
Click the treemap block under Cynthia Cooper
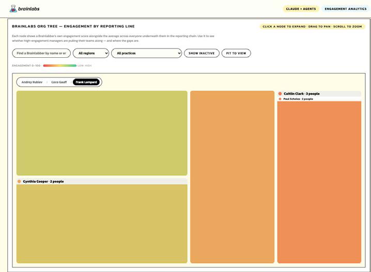tap(102, 223)
